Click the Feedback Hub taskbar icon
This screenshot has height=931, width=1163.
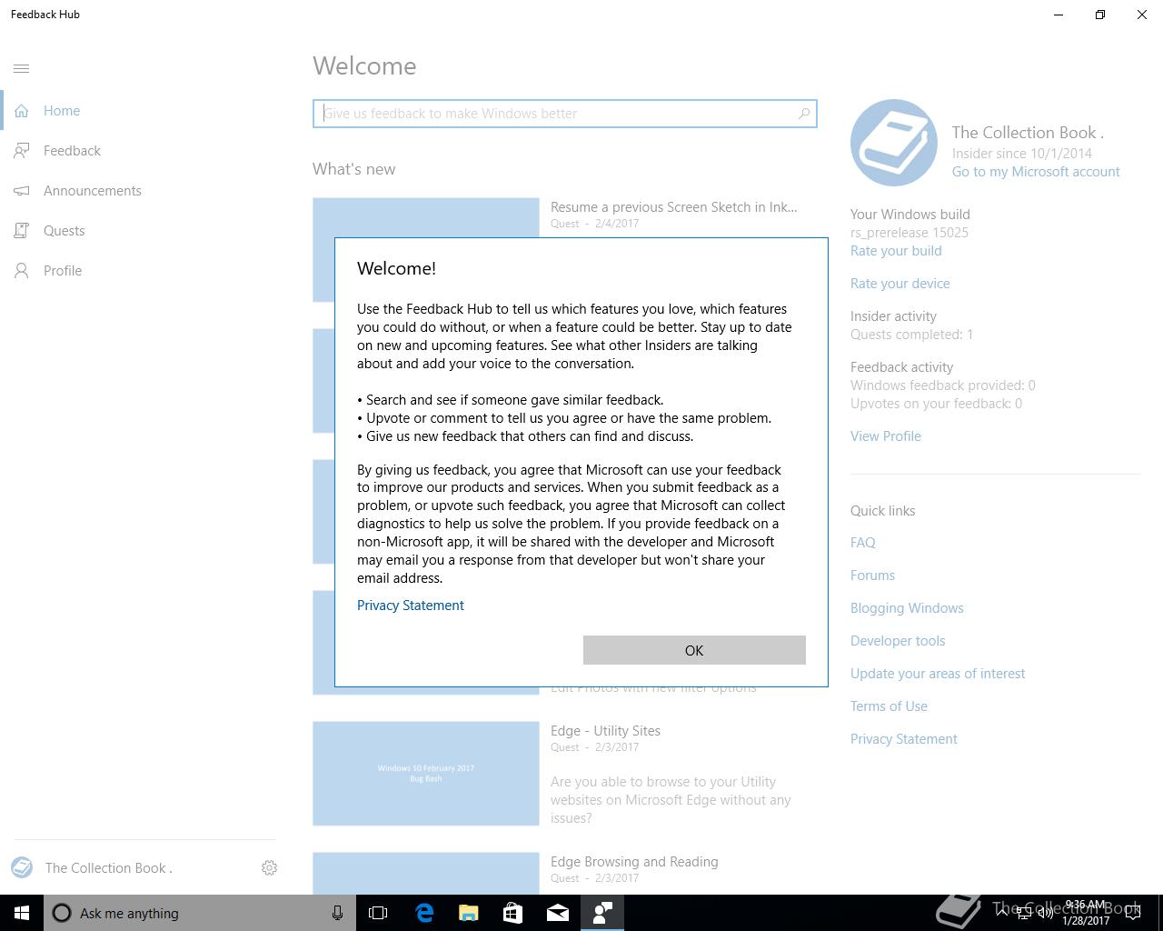[x=602, y=913]
